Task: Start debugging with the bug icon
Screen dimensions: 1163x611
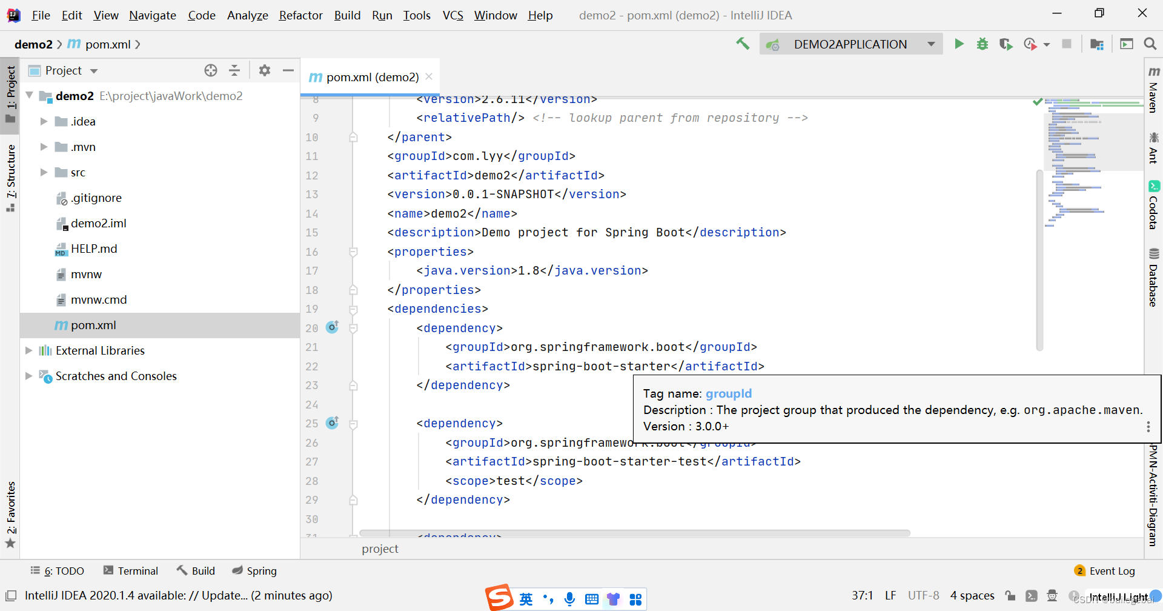Action: pos(982,44)
